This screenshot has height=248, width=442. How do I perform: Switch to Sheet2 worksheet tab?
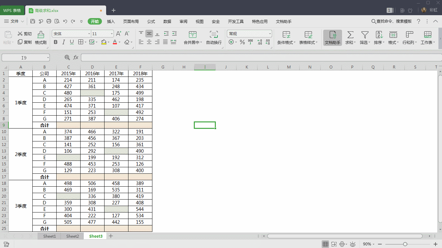click(x=72, y=236)
